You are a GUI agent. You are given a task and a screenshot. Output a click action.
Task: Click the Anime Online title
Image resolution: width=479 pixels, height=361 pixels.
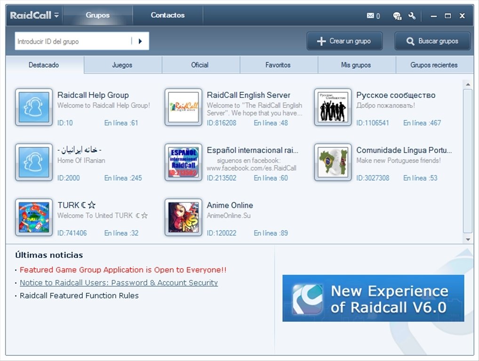click(230, 205)
